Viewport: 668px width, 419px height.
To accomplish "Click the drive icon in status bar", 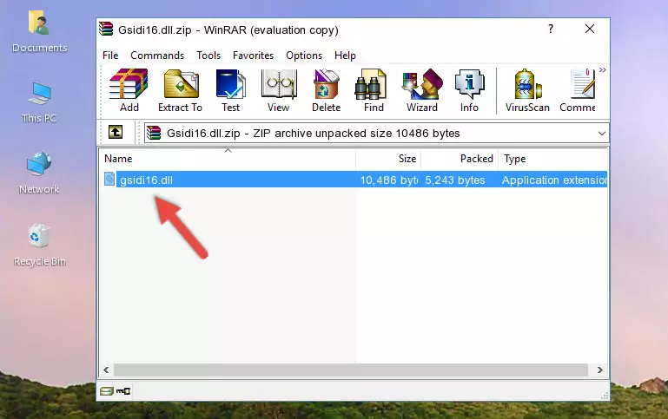I will click(x=107, y=390).
